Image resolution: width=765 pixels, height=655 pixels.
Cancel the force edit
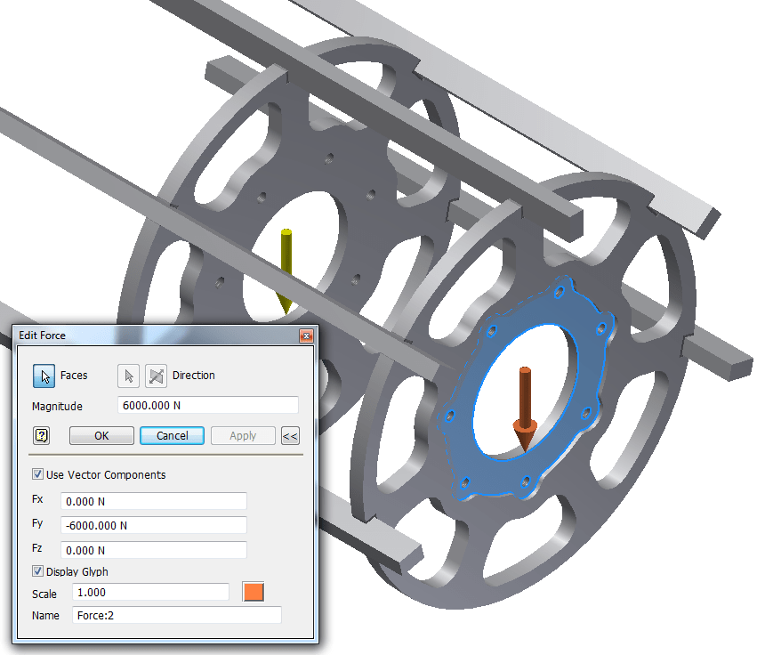[172, 435]
